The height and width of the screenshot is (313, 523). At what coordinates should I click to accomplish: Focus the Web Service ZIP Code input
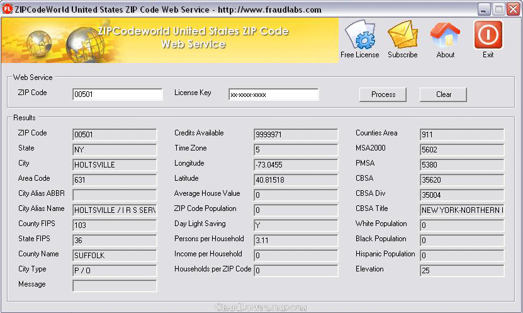point(118,94)
